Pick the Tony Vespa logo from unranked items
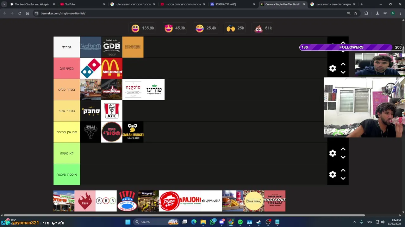The width and height of the screenshot is (405, 227). pos(254,201)
